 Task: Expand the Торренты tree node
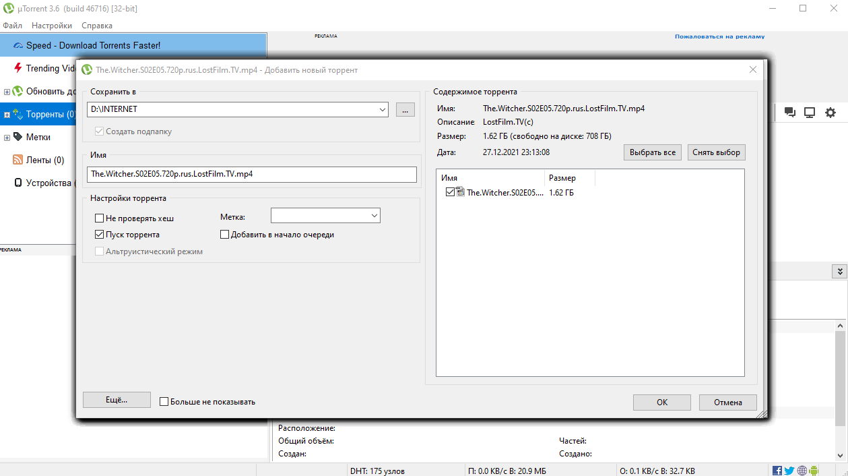[x=7, y=114]
